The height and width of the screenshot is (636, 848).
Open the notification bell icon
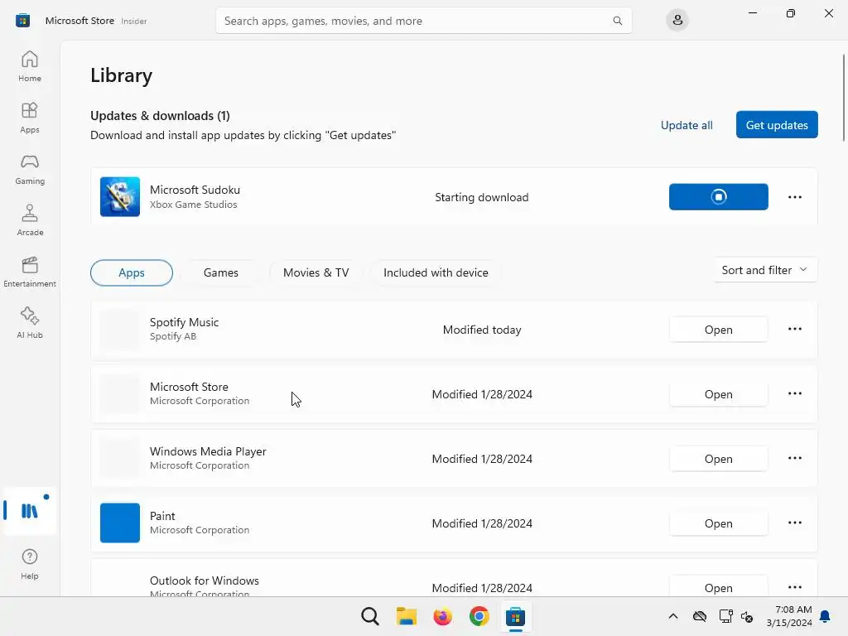826,616
